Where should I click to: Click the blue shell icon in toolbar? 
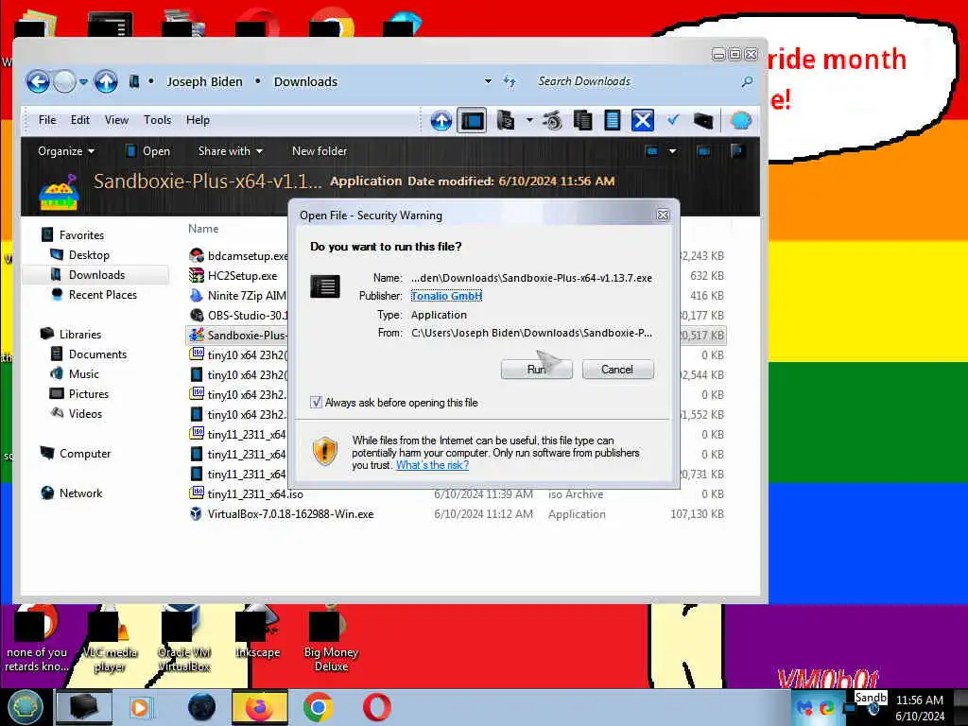(x=741, y=120)
